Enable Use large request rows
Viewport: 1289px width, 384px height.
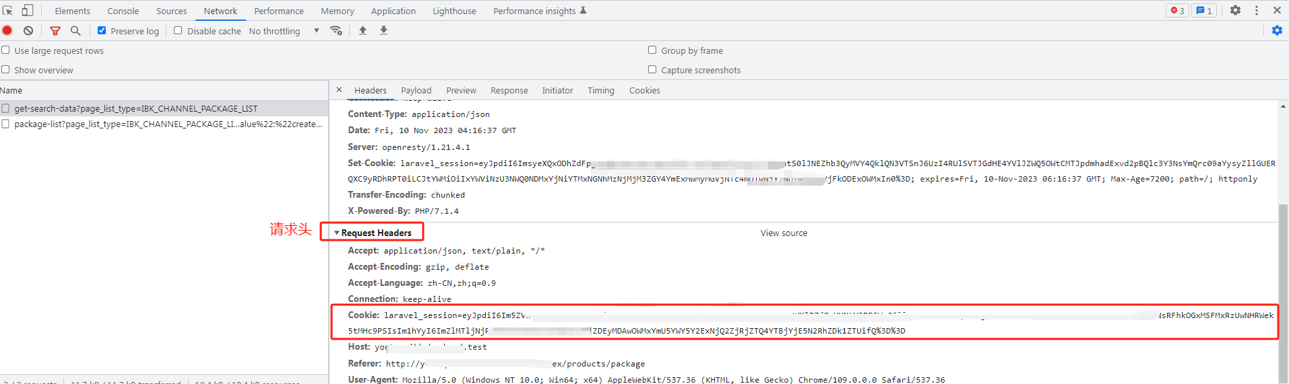point(5,50)
